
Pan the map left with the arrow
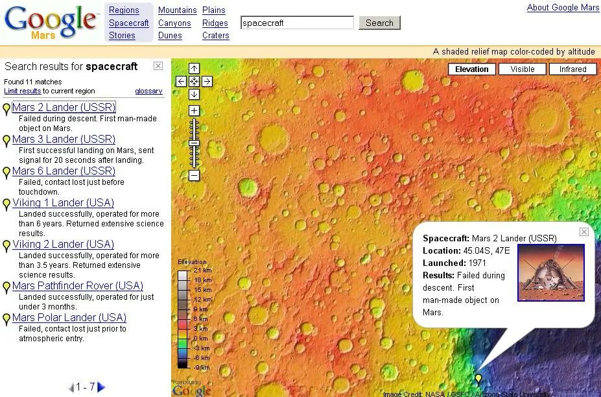tap(182, 81)
